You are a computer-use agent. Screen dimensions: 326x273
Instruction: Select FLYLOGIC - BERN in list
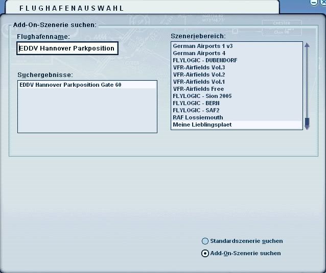[x=196, y=103]
